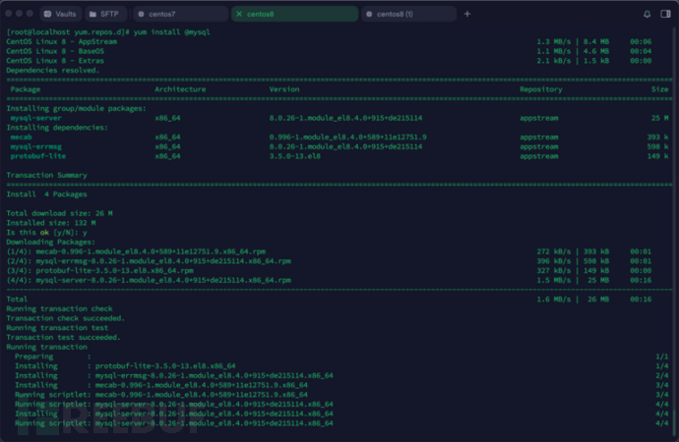Image resolution: width=679 pixels, height=442 pixels.
Task: Click the mysql-server package row
Action: pyautogui.click(x=35, y=117)
